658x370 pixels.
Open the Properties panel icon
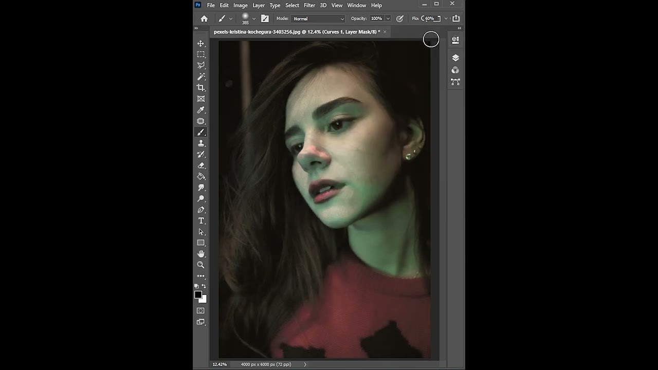point(455,40)
